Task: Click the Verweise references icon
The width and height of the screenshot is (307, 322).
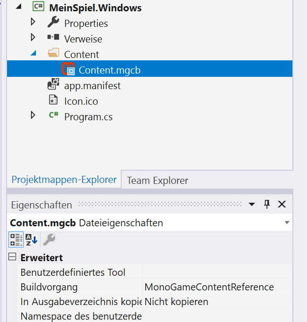Action: (x=53, y=38)
